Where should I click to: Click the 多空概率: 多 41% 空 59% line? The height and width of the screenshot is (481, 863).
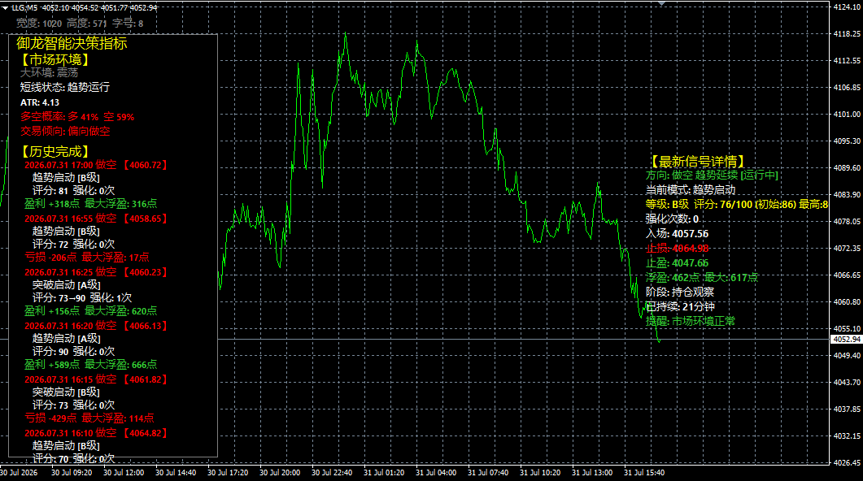pyautogui.click(x=77, y=116)
